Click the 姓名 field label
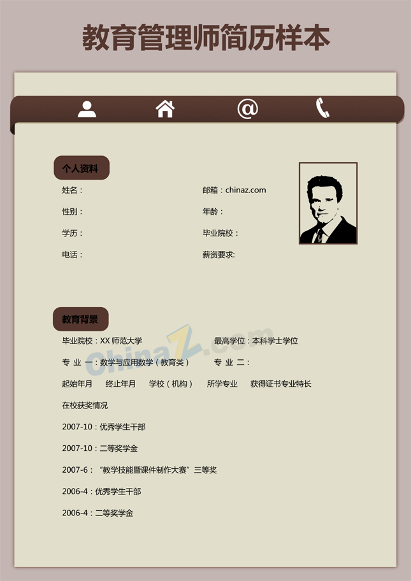This screenshot has height=581, width=411. 72,190
